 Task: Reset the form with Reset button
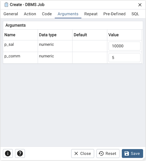click(108, 153)
